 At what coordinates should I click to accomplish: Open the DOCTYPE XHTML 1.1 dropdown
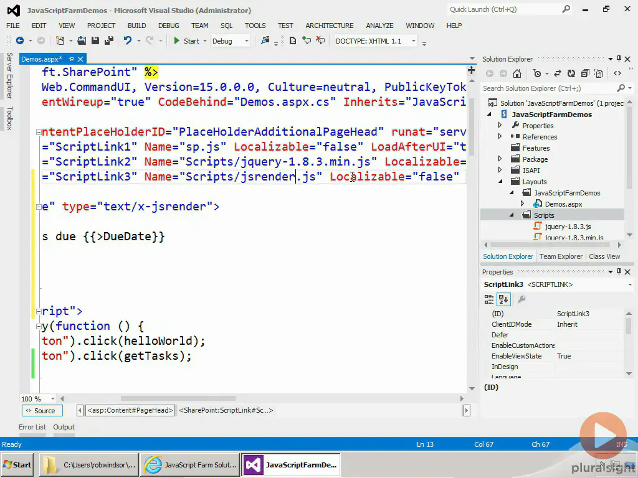point(414,41)
